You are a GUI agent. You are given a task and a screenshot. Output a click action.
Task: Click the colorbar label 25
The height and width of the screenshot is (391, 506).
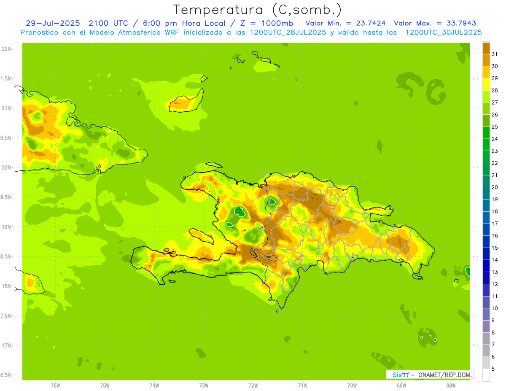click(495, 127)
